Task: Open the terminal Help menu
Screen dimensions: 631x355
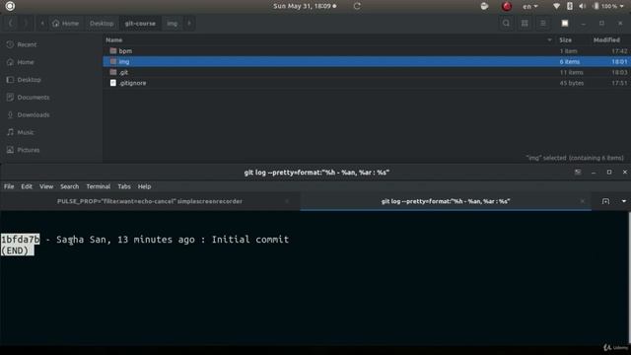Action: 145,186
